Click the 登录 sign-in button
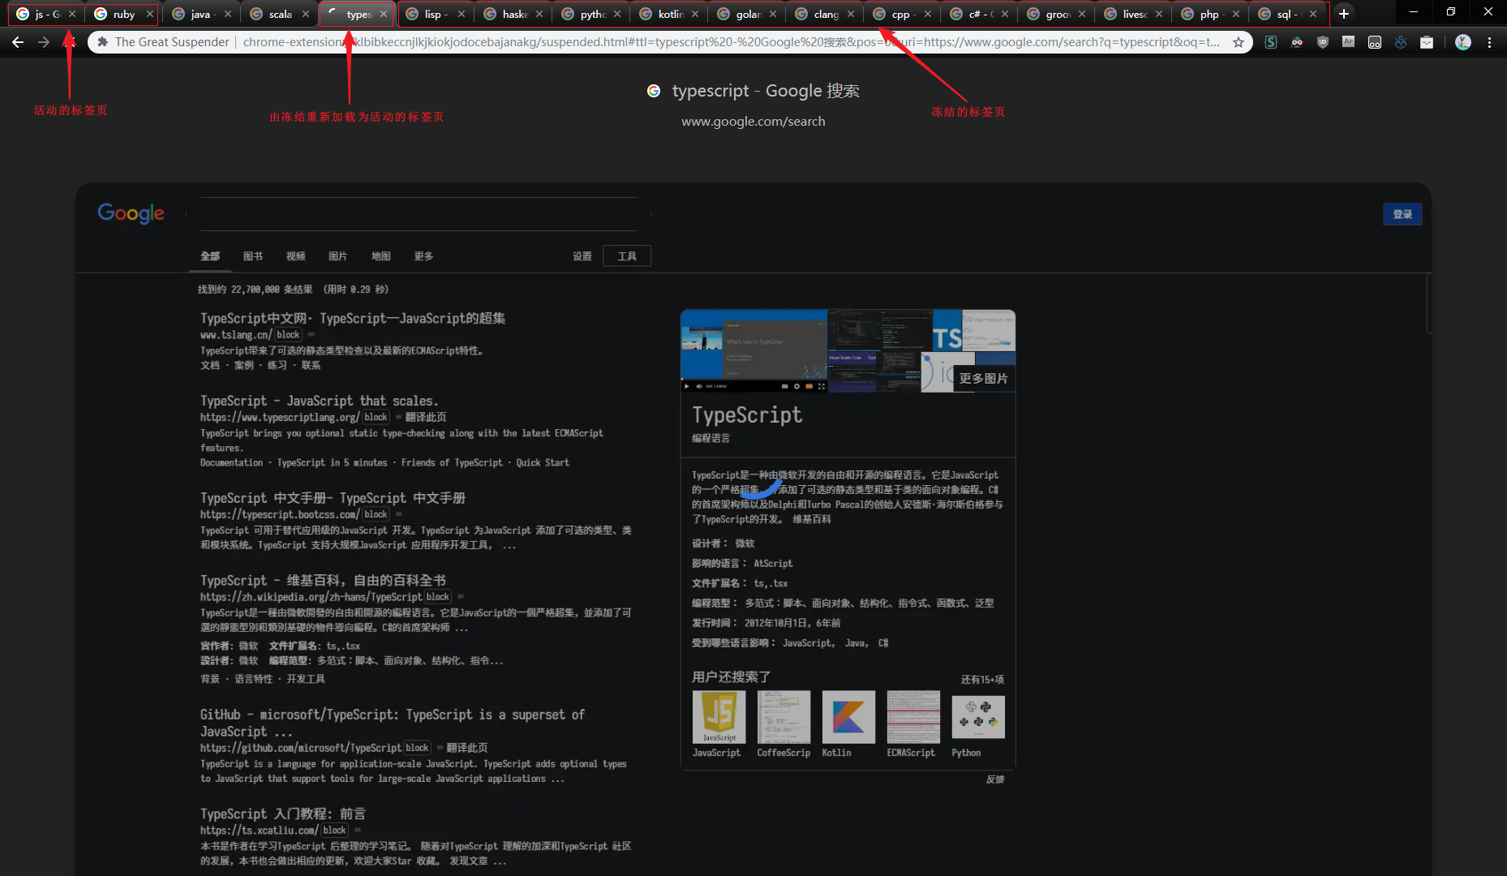The height and width of the screenshot is (876, 1507). (x=1402, y=214)
